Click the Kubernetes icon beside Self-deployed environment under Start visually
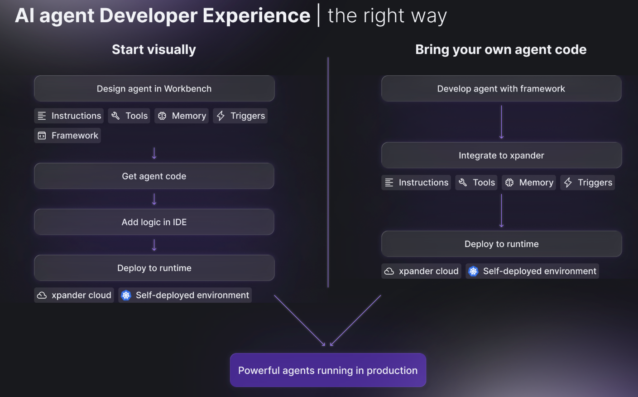Image resolution: width=638 pixels, height=397 pixels. coord(126,295)
